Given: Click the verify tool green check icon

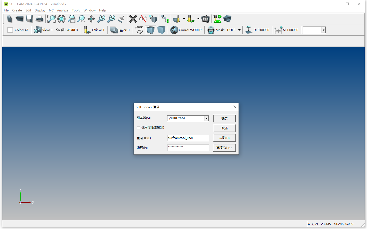Looking at the screenshot, I should click(x=217, y=19).
